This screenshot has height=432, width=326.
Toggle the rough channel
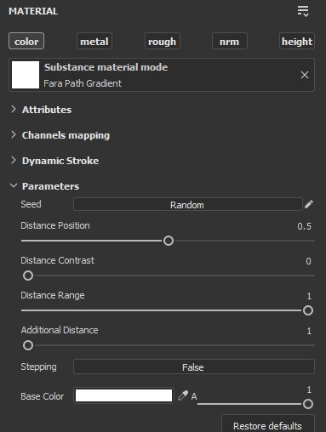tap(163, 41)
